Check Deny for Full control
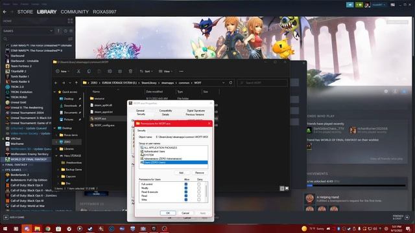 pyautogui.click(x=199, y=184)
